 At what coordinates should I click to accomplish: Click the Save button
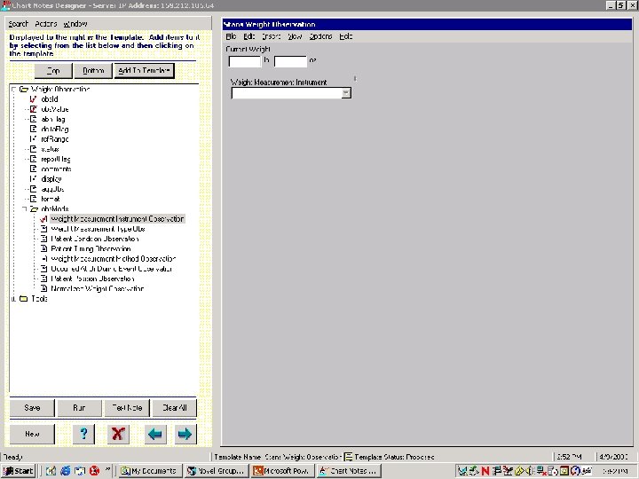coord(32,408)
